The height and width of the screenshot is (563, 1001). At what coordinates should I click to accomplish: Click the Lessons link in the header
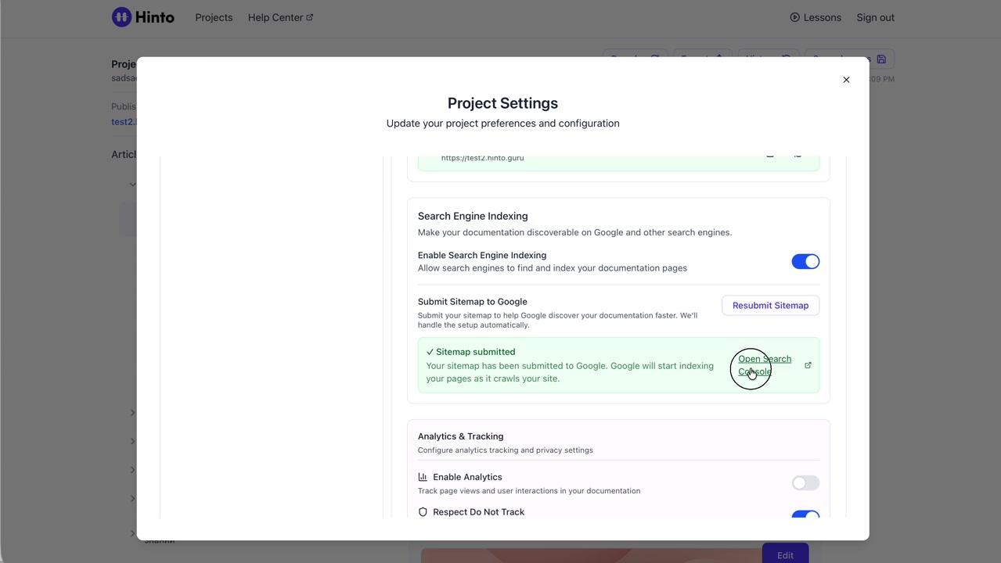click(x=822, y=17)
